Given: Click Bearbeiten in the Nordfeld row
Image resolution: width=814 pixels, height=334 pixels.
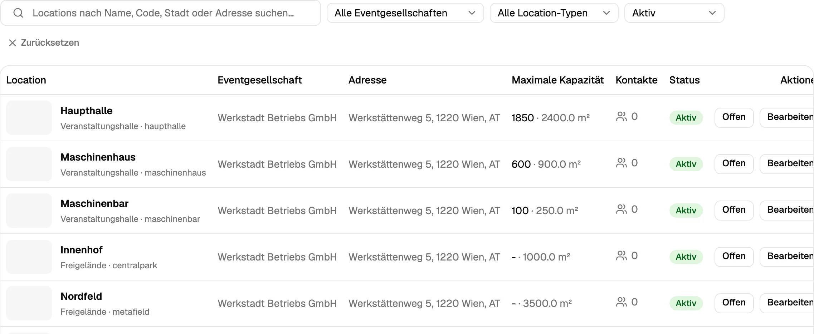Looking at the screenshot, I should coord(787,303).
